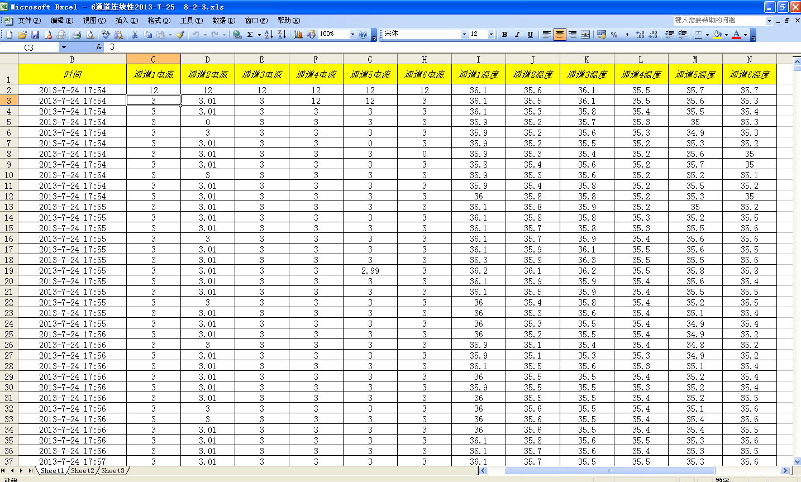801x482 pixels.
Task: Toggle Underline formatting
Action: (x=530, y=35)
